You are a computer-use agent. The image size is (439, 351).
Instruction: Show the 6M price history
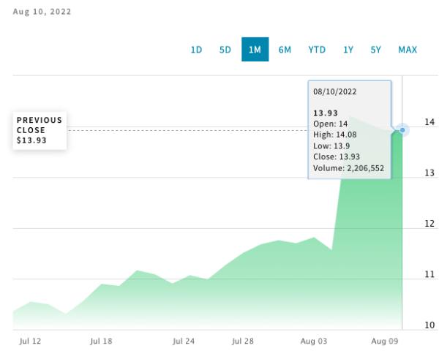pyautogui.click(x=285, y=50)
